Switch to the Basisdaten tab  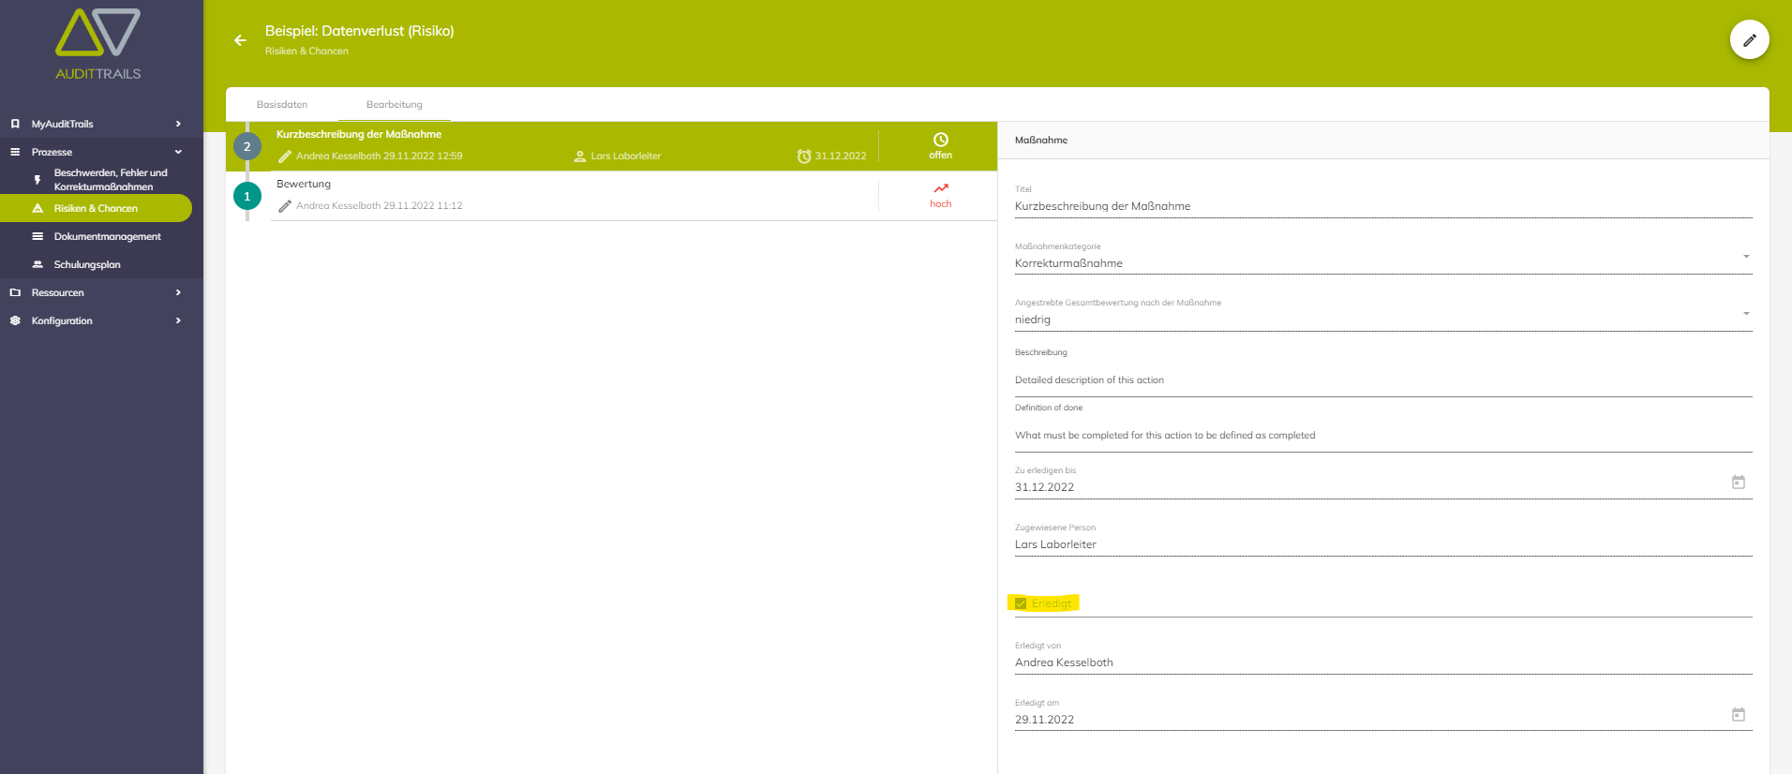point(282,105)
